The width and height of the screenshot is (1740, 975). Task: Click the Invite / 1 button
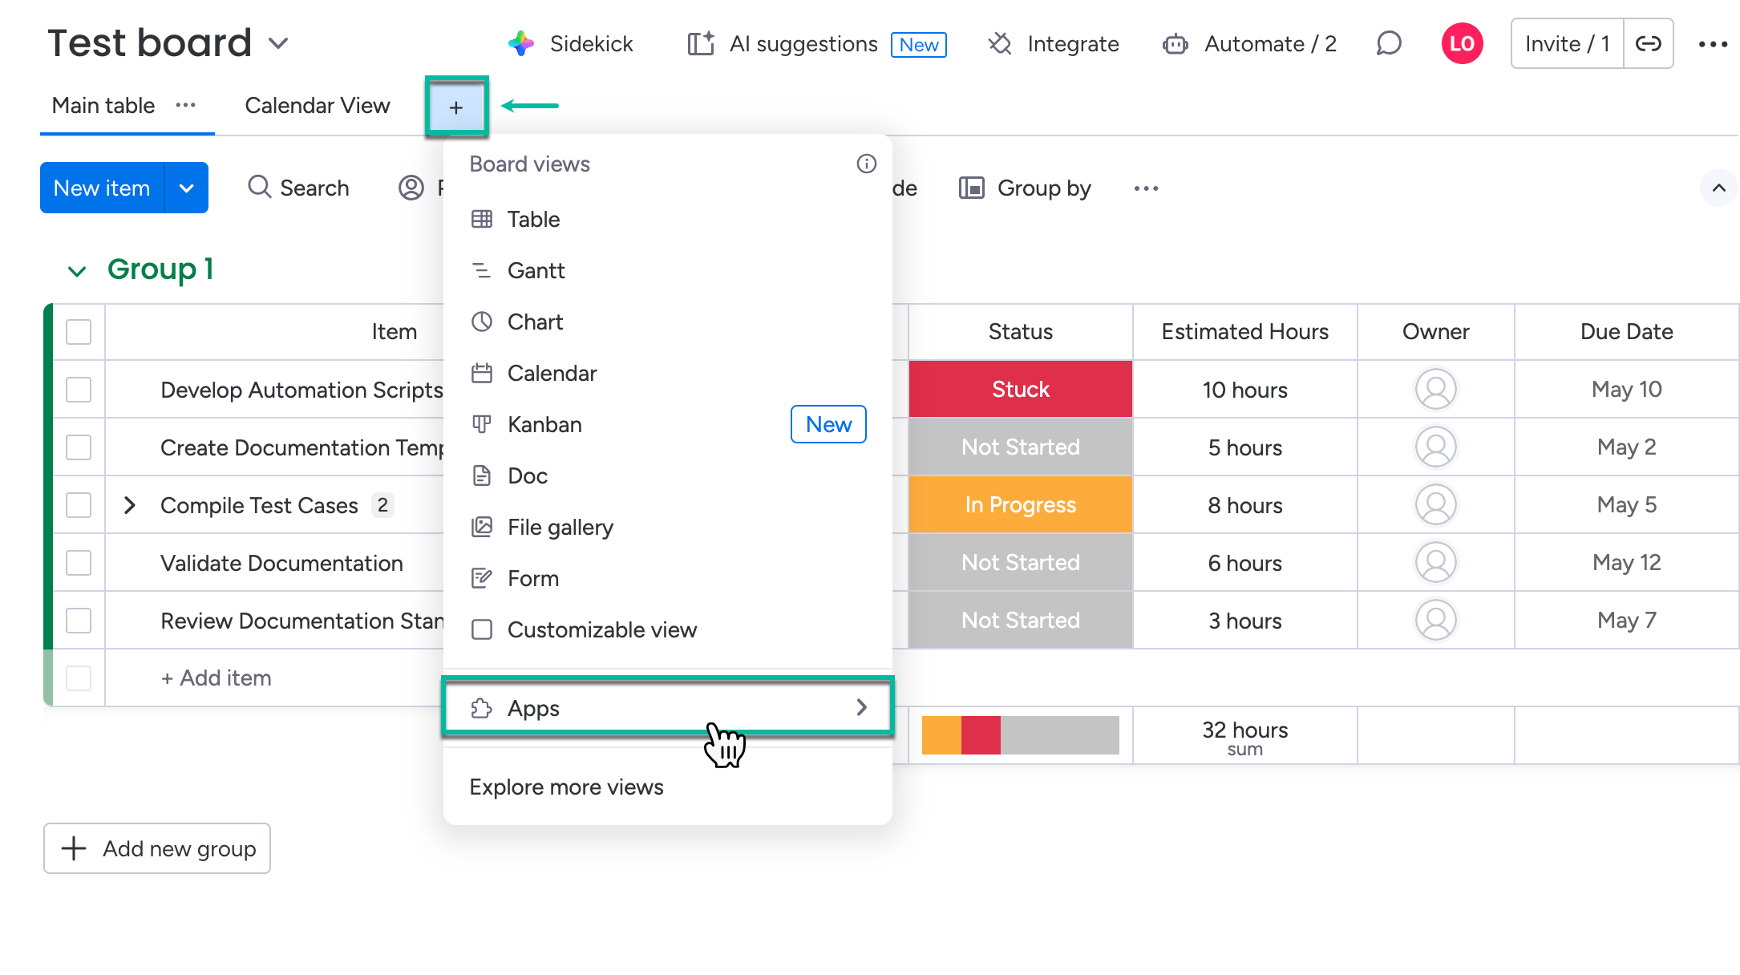coord(1565,43)
